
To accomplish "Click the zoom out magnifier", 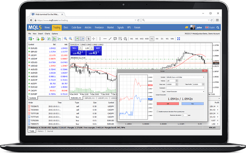I will coord(71,39).
